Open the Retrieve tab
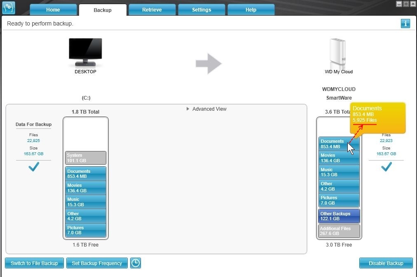Screen dimensions: 417x277 [152, 10]
